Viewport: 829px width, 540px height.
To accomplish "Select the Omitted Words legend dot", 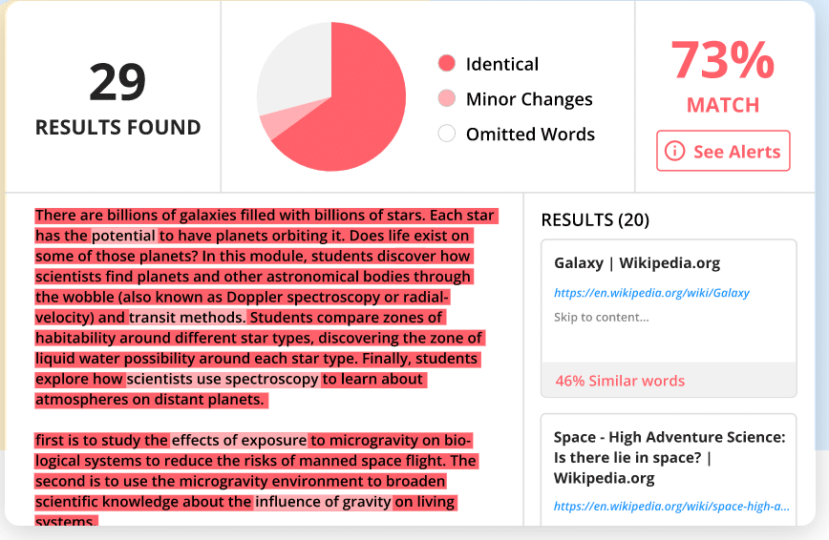I will [x=446, y=135].
